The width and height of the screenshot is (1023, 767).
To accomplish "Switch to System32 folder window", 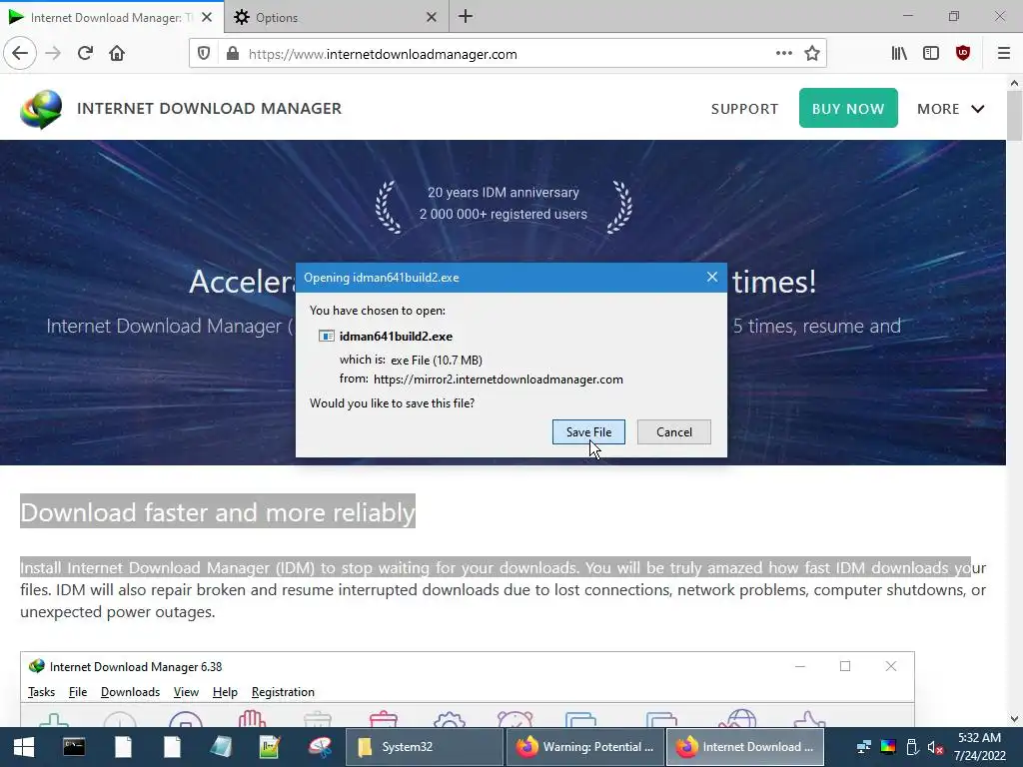I will coord(424,747).
